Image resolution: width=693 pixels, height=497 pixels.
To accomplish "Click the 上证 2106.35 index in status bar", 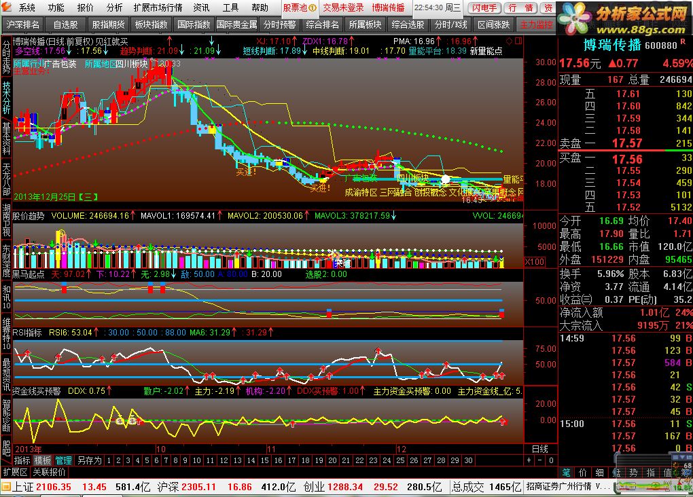I will 41,487.
